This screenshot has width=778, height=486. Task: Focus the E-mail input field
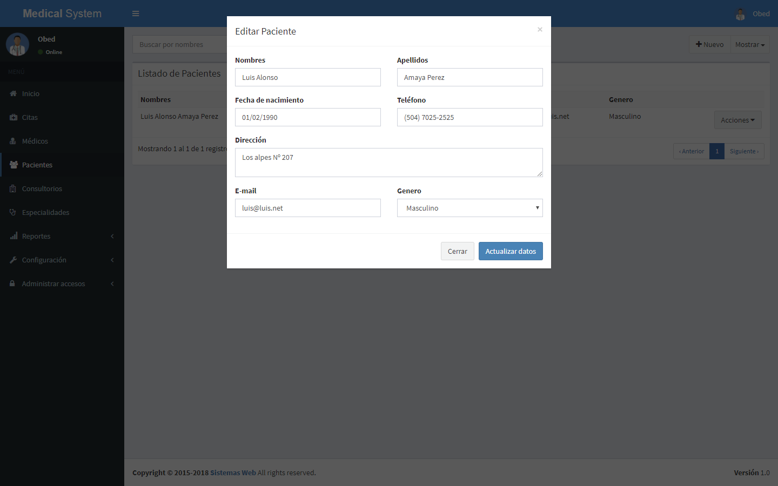(308, 208)
